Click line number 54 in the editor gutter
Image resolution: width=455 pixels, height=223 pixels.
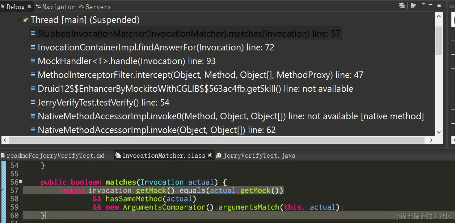(x=14, y=165)
